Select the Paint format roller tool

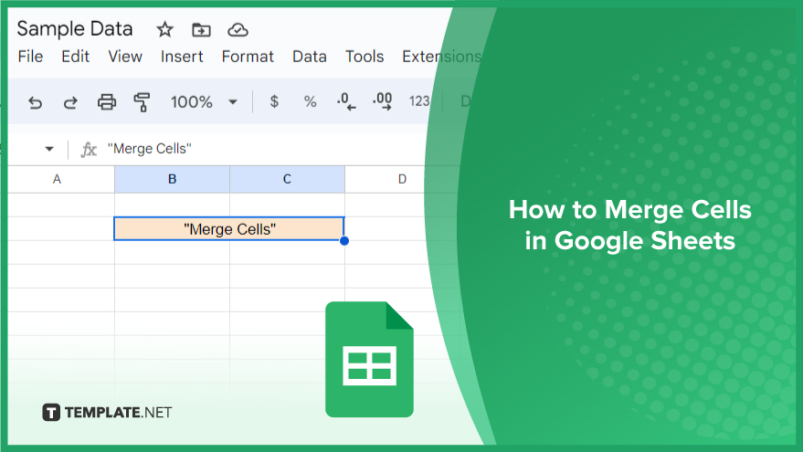pyautogui.click(x=142, y=102)
